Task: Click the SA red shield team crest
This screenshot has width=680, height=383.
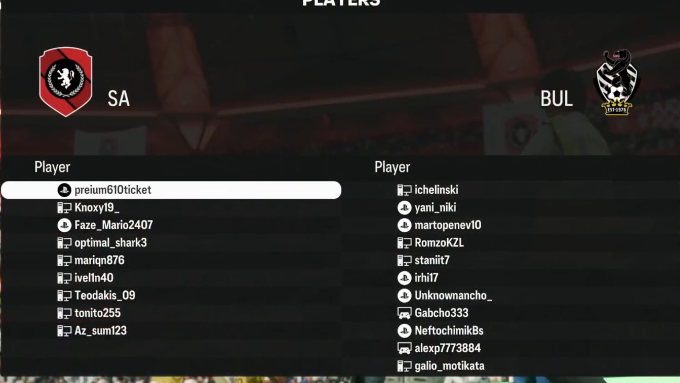Action: click(x=66, y=82)
